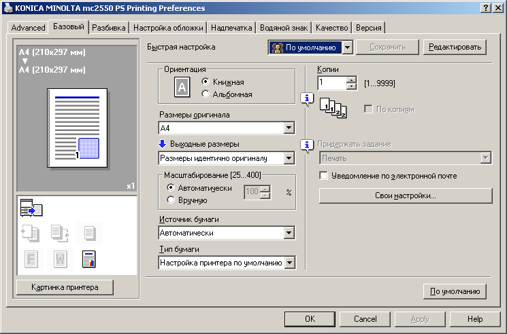Click the collate pages illustration icon
Image resolution: width=507 pixels, height=334 pixels.
click(333, 109)
